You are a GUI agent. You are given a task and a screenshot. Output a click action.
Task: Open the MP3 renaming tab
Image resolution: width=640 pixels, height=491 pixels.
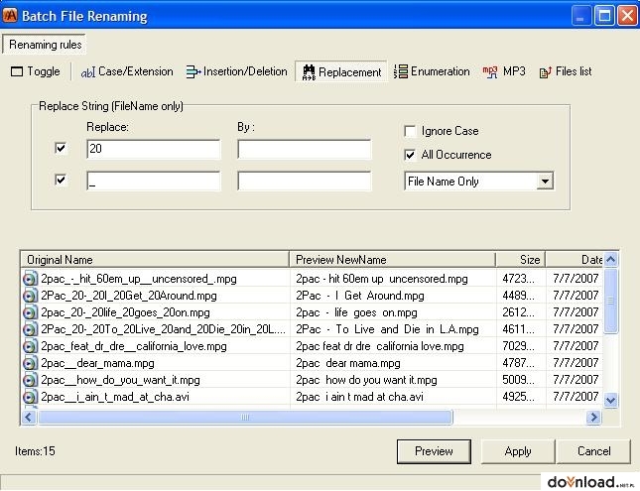click(x=504, y=71)
